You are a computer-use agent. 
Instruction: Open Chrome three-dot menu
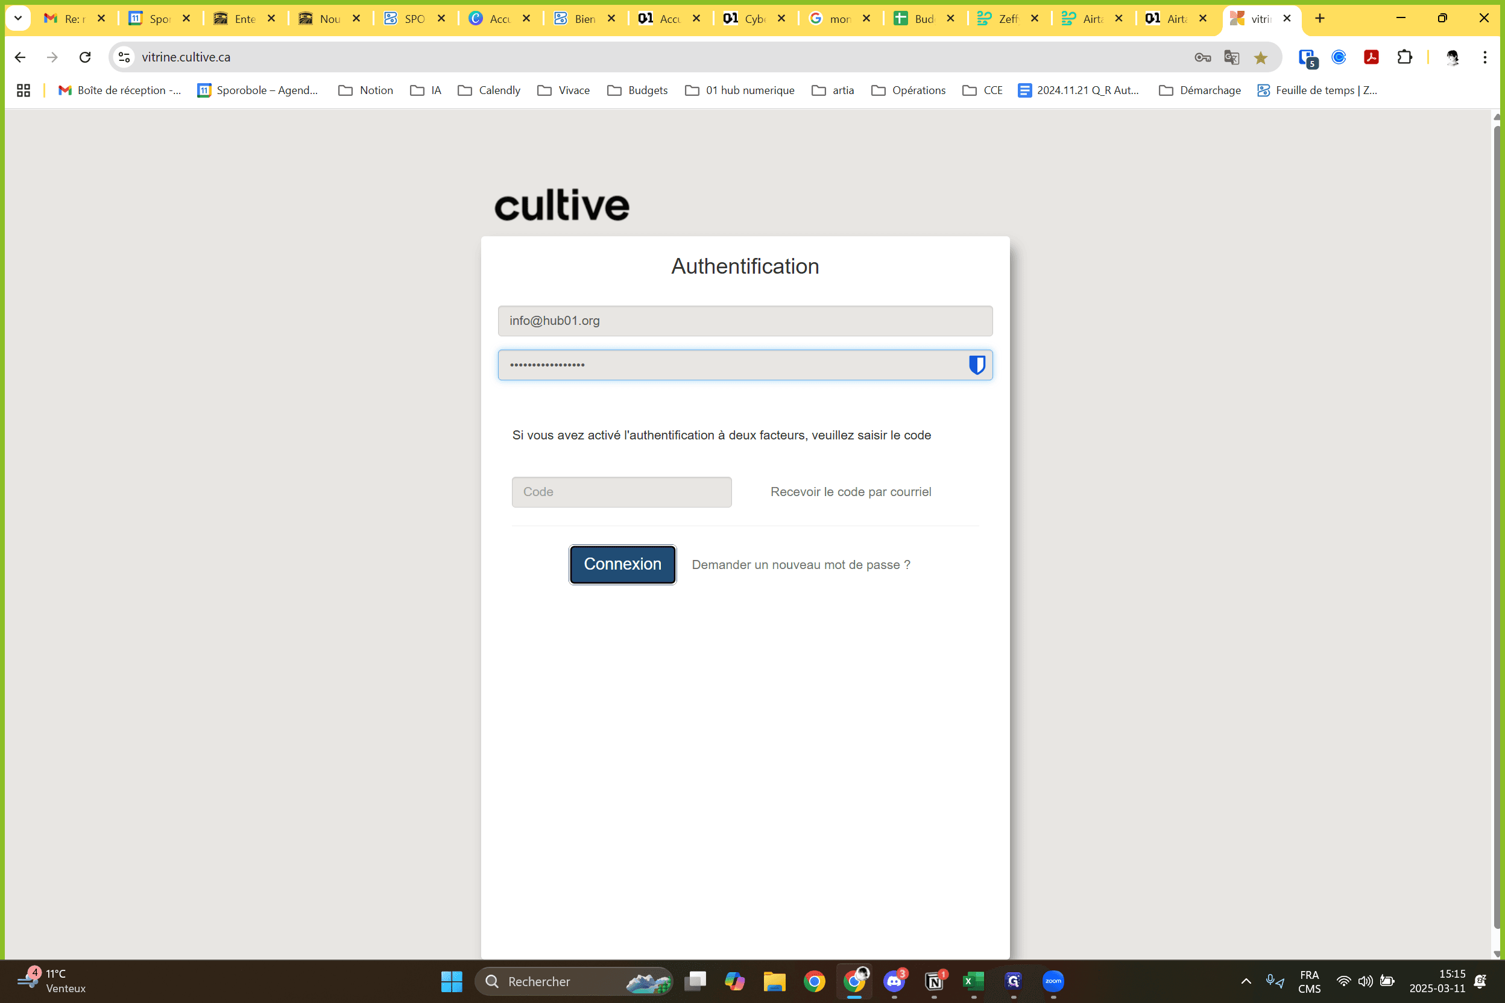1484,57
